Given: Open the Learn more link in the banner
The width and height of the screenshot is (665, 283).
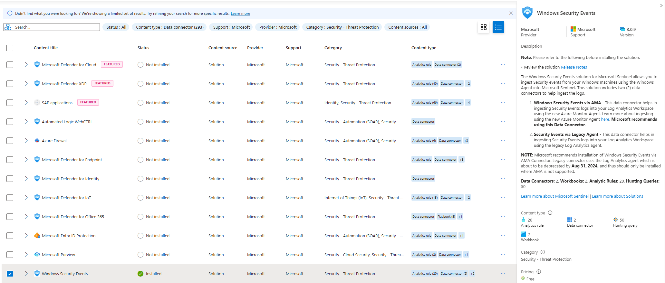Looking at the screenshot, I should 240,14.
